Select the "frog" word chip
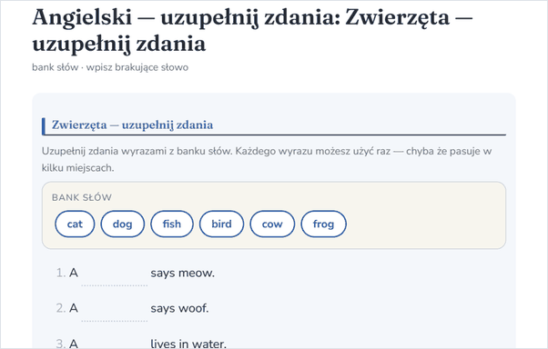This screenshot has width=548, height=349. pyautogui.click(x=323, y=224)
